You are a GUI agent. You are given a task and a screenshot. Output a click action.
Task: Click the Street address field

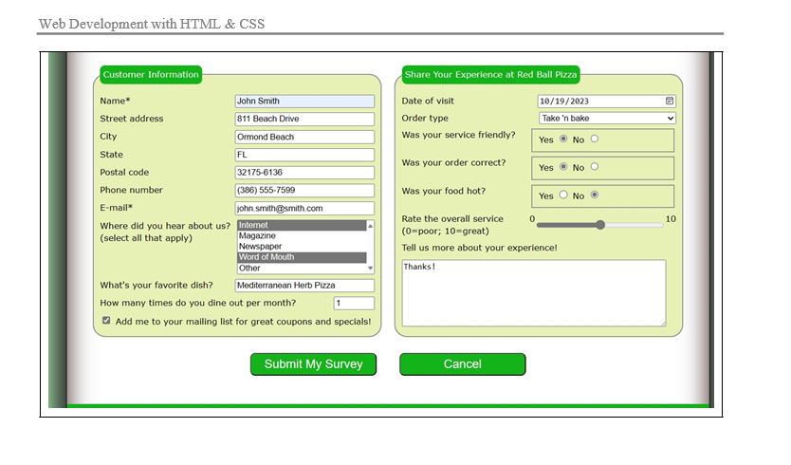click(304, 119)
